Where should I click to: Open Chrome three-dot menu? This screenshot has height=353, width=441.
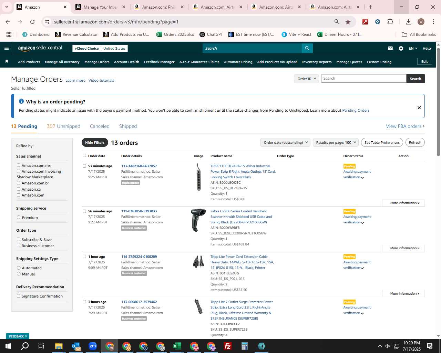433,22
